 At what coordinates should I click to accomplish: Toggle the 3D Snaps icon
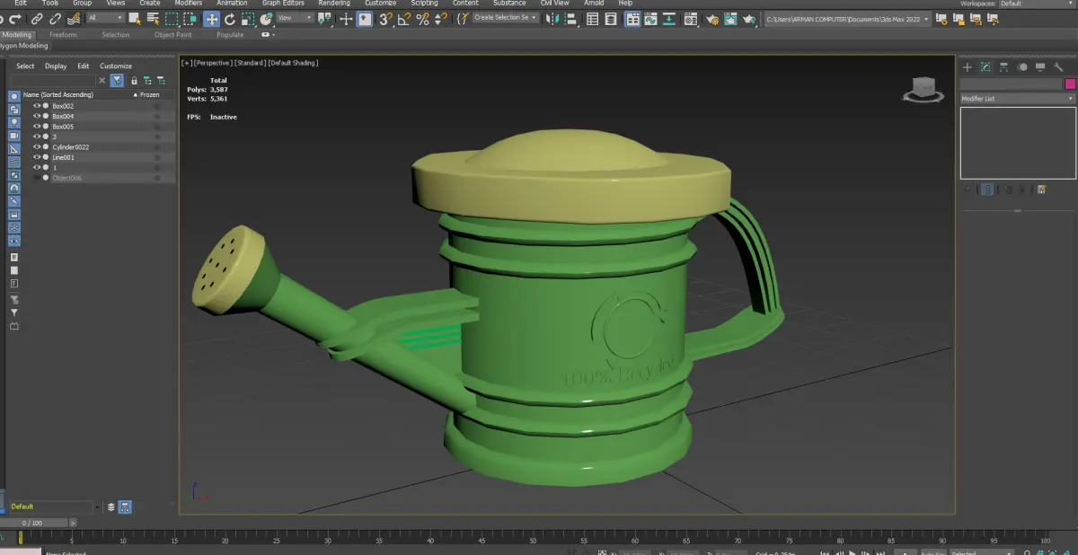tap(385, 18)
